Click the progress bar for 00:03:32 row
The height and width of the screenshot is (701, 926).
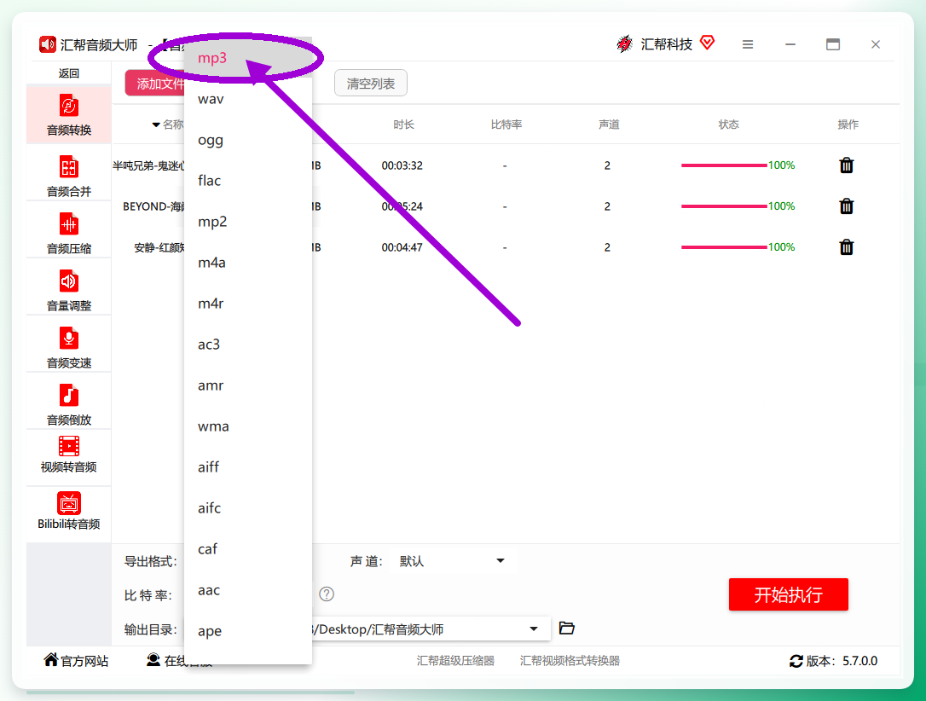tap(724, 165)
